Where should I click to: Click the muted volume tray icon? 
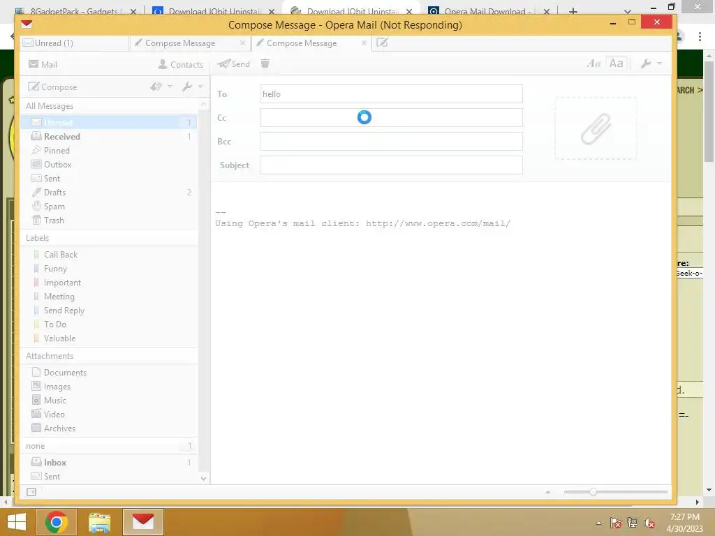pos(649,523)
